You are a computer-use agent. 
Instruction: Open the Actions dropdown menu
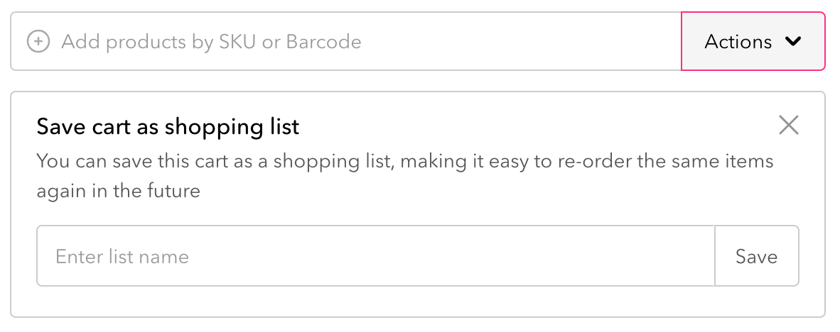753,42
